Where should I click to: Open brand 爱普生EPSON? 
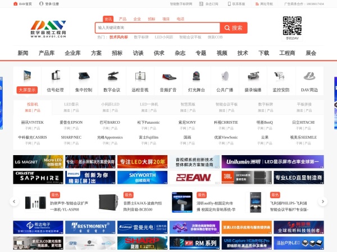pyautogui.click(x=71, y=122)
